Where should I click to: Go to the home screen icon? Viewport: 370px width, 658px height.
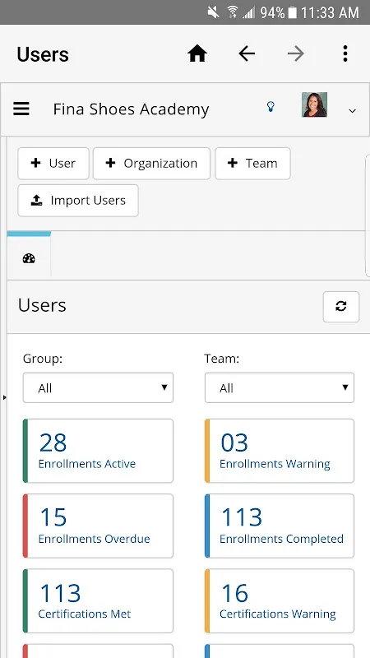[x=197, y=53]
